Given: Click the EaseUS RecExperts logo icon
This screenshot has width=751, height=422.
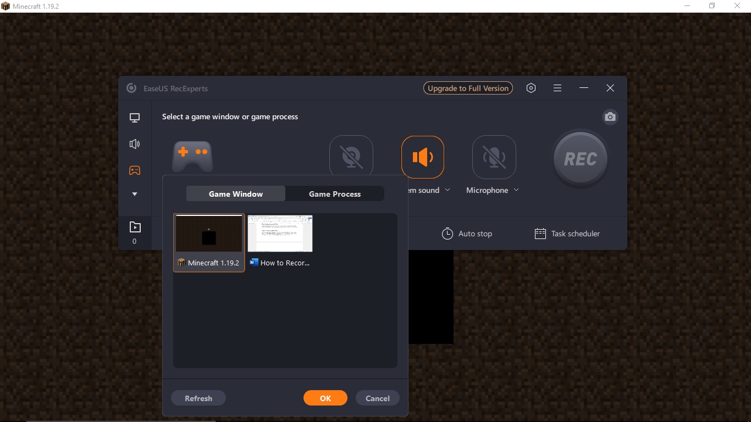Looking at the screenshot, I should [x=131, y=88].
